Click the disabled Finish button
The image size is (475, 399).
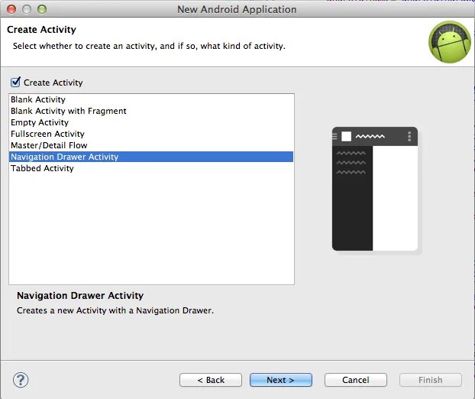click(431, 380)
